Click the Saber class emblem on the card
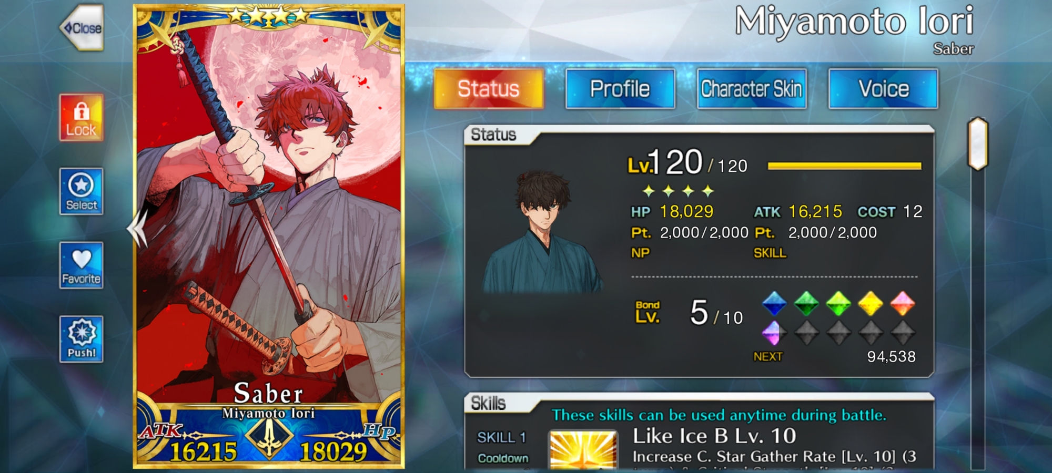 pyautogui.click(x=269, y=435)
